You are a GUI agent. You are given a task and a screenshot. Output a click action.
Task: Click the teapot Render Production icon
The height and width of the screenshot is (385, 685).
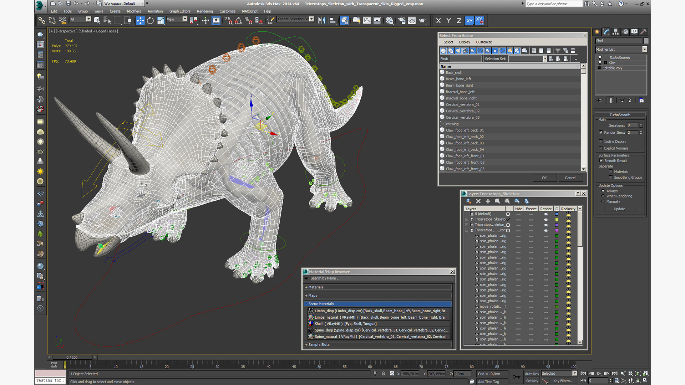click(422, 20)
